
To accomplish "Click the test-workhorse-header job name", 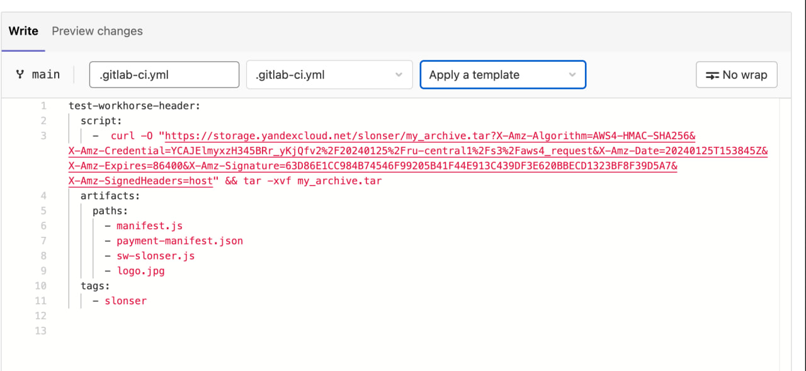I will tap(132, 105).
